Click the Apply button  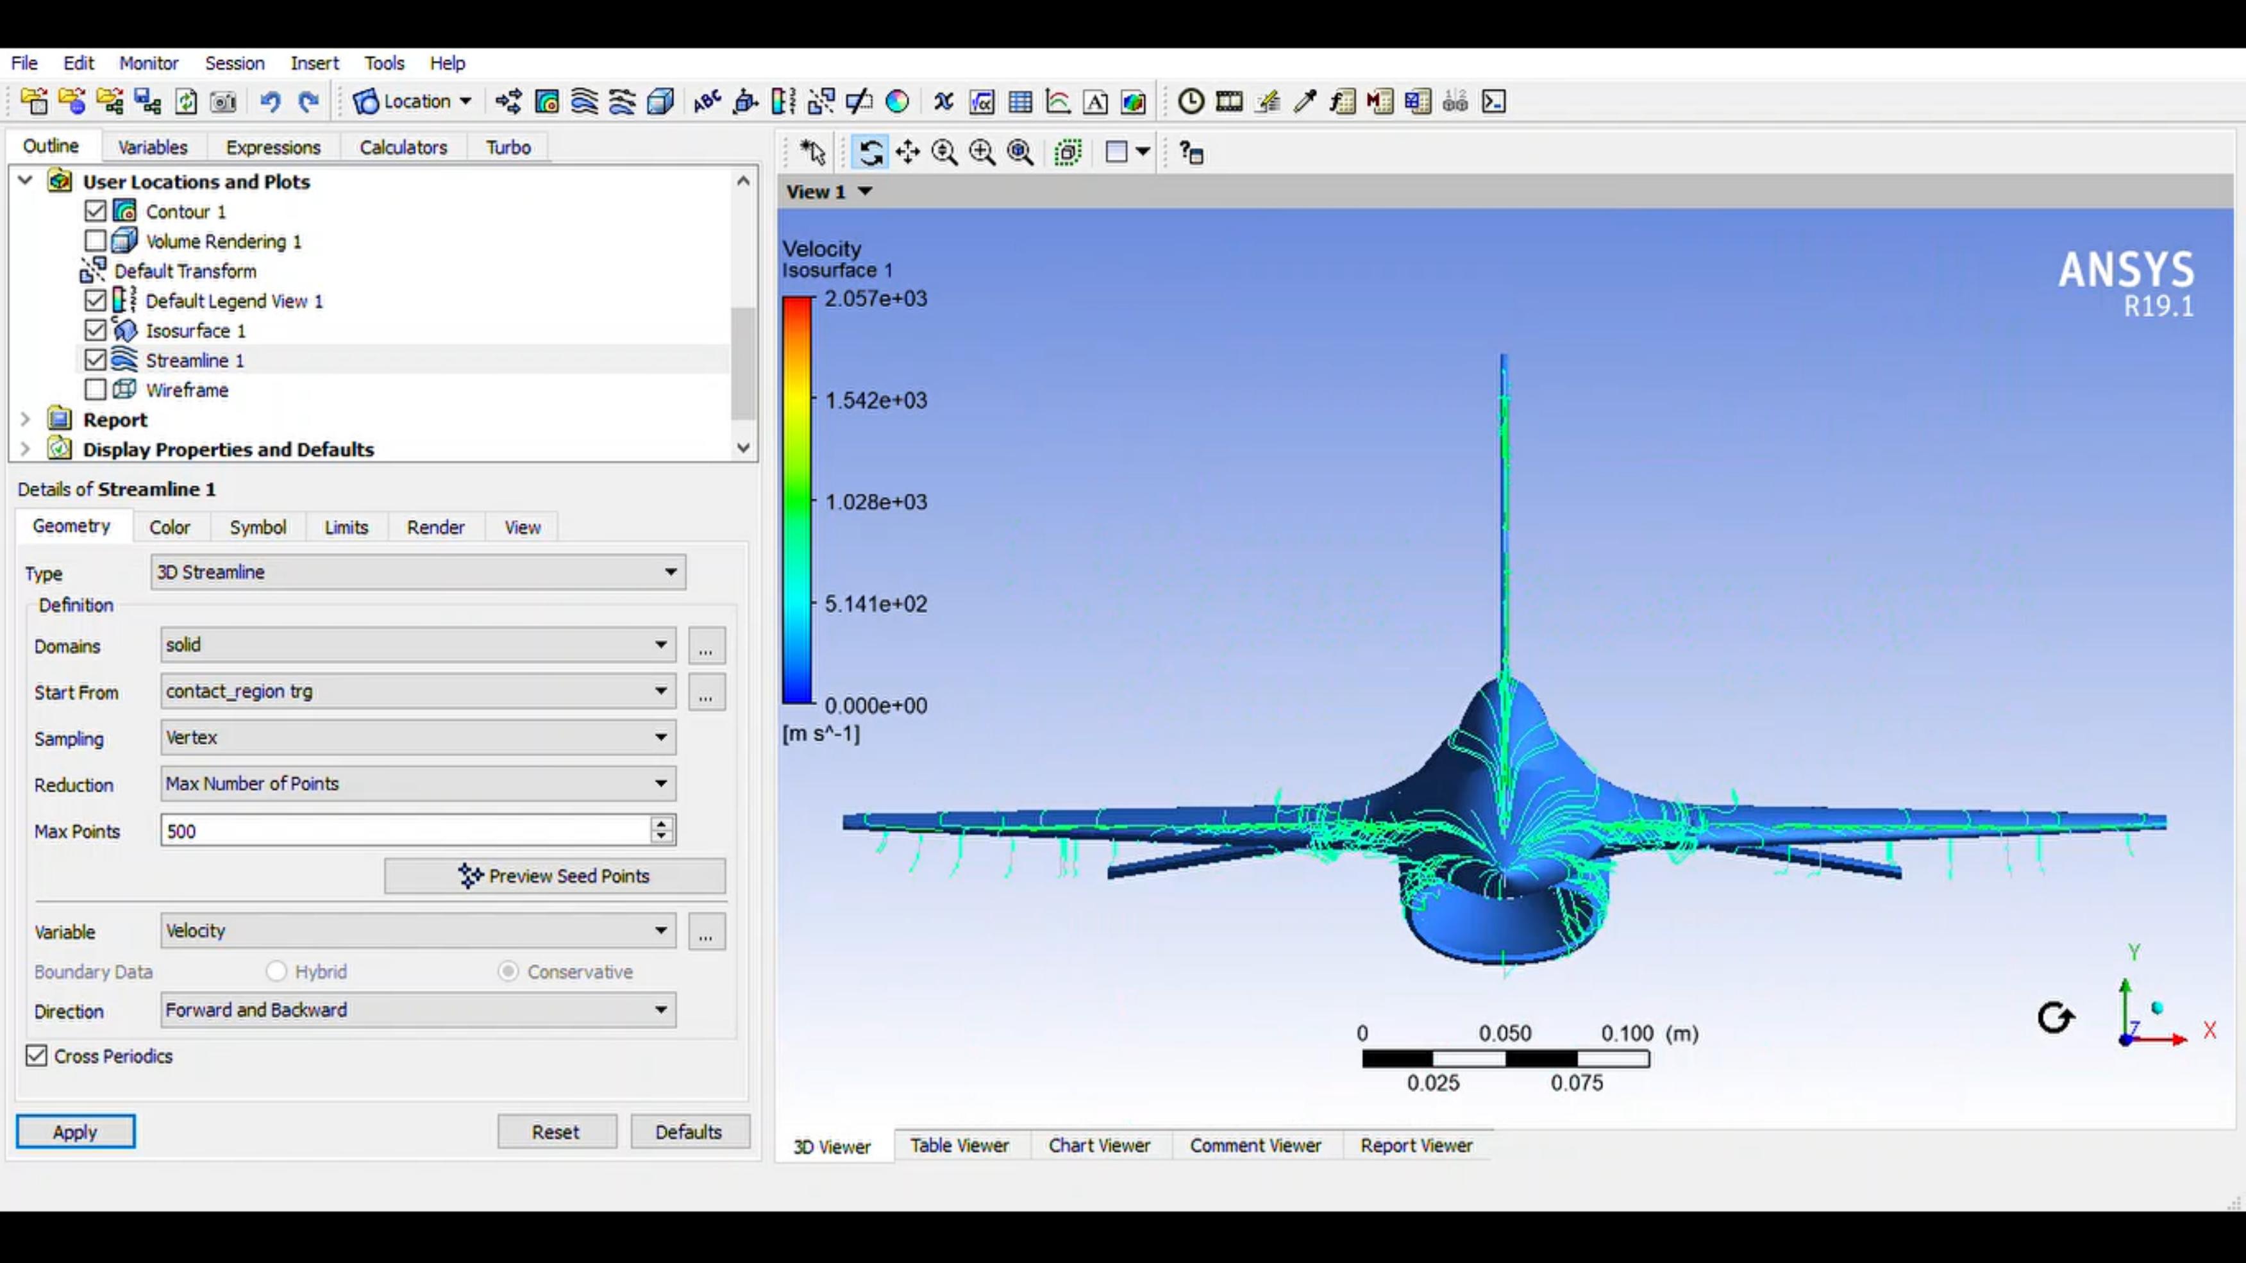tap(75, 1132)
